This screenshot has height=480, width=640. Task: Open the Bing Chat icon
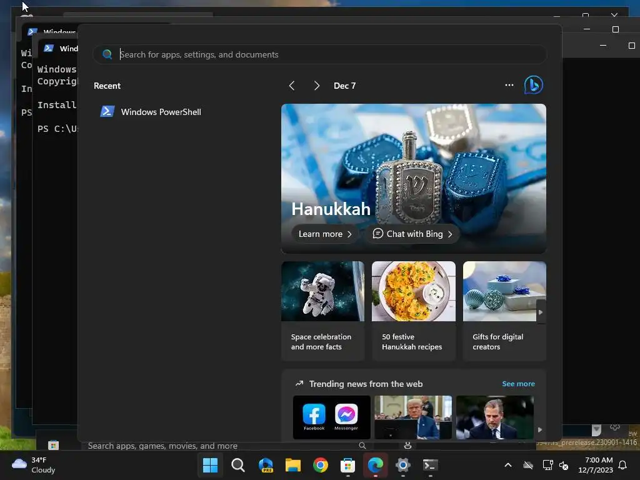pos(534,85)
